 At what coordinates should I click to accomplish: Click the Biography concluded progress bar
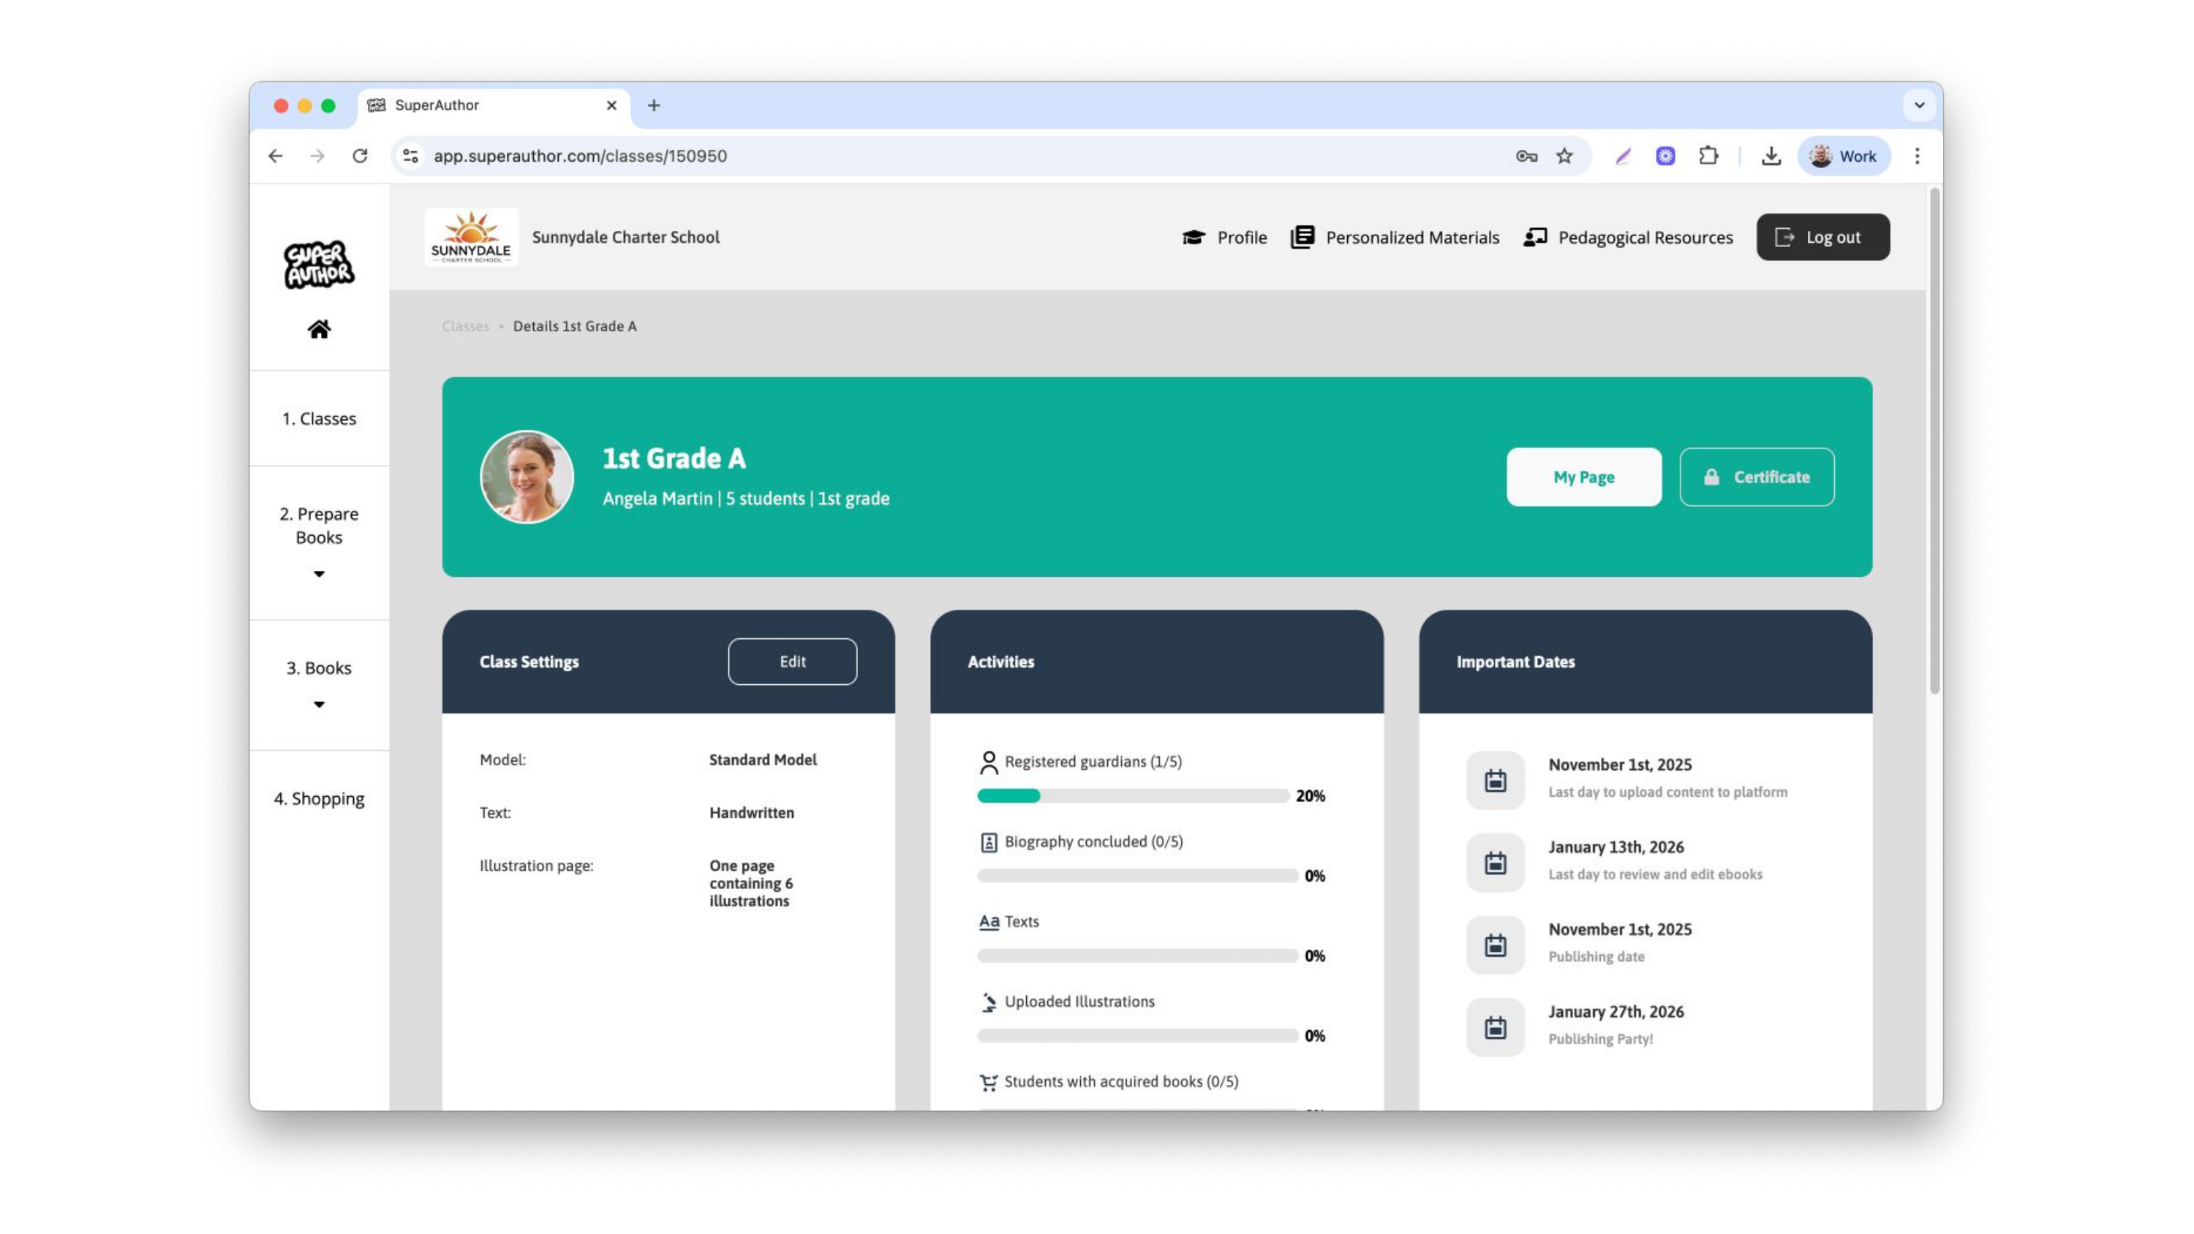tap(1137, 876)
